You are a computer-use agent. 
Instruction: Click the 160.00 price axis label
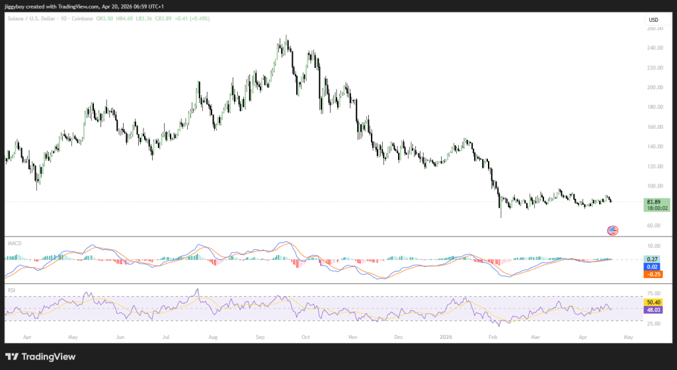(x=655, y=128)
